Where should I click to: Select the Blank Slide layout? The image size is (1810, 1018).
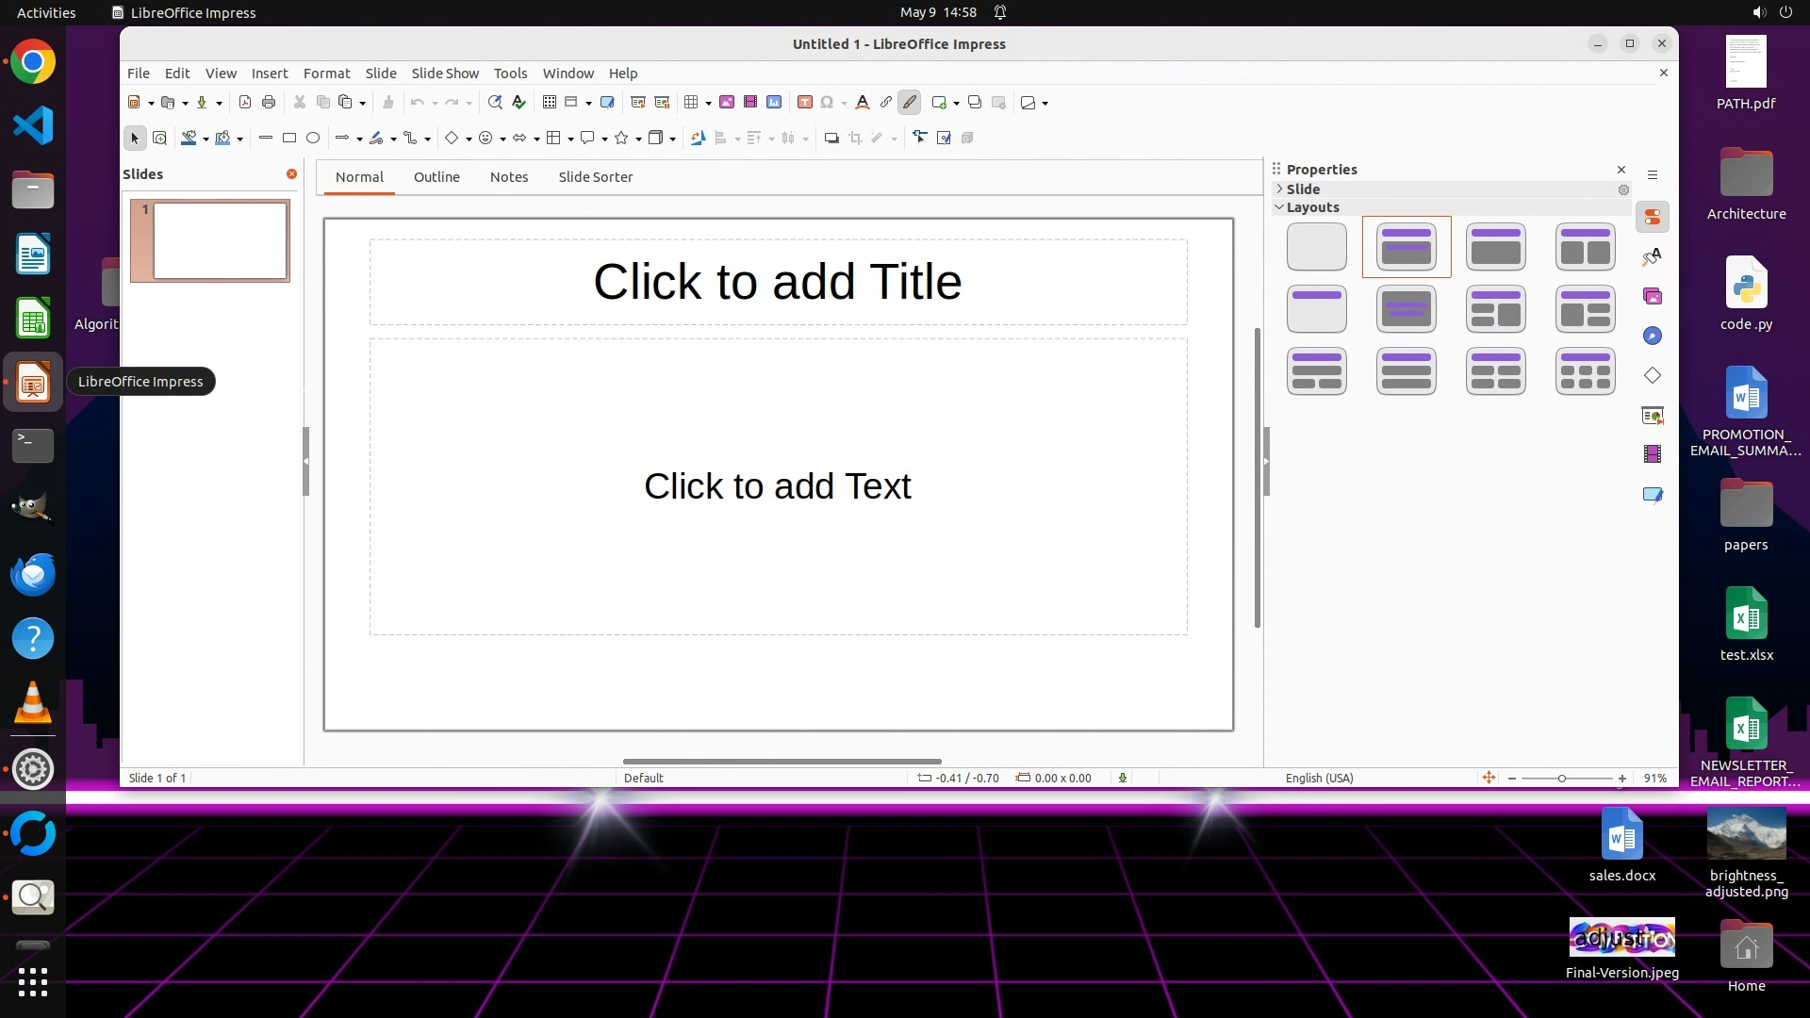[1316, 247]
